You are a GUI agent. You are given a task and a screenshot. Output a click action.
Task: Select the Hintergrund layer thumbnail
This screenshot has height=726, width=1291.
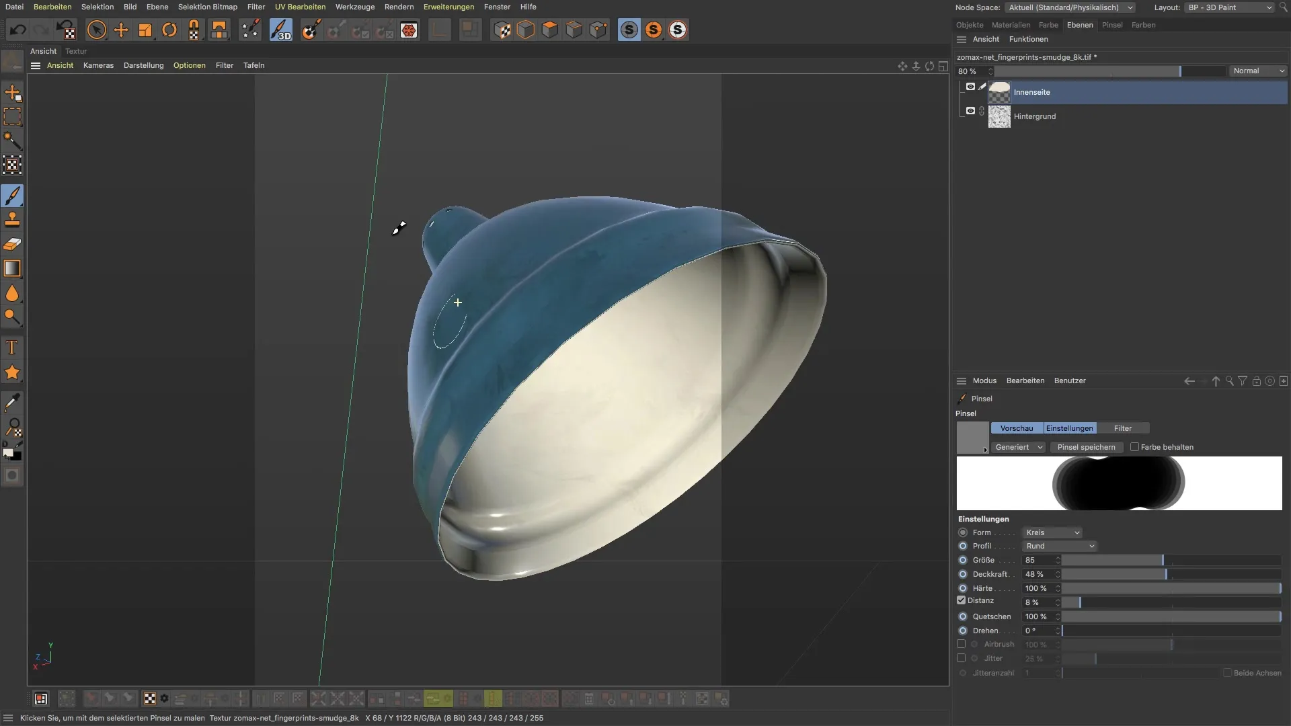999,116
